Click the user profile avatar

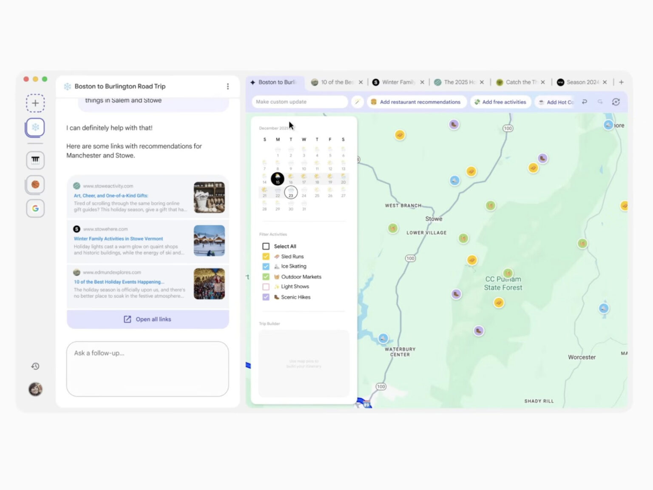[x=35, y=389]
